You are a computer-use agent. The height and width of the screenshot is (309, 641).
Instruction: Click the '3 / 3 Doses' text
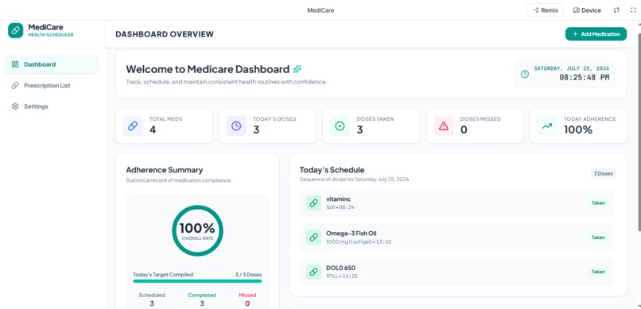[249, 275]
